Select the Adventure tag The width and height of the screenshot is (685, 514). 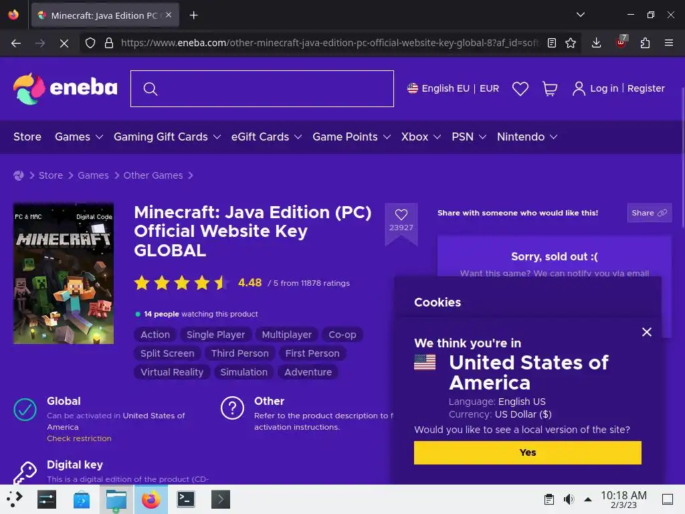pos(308,372)
